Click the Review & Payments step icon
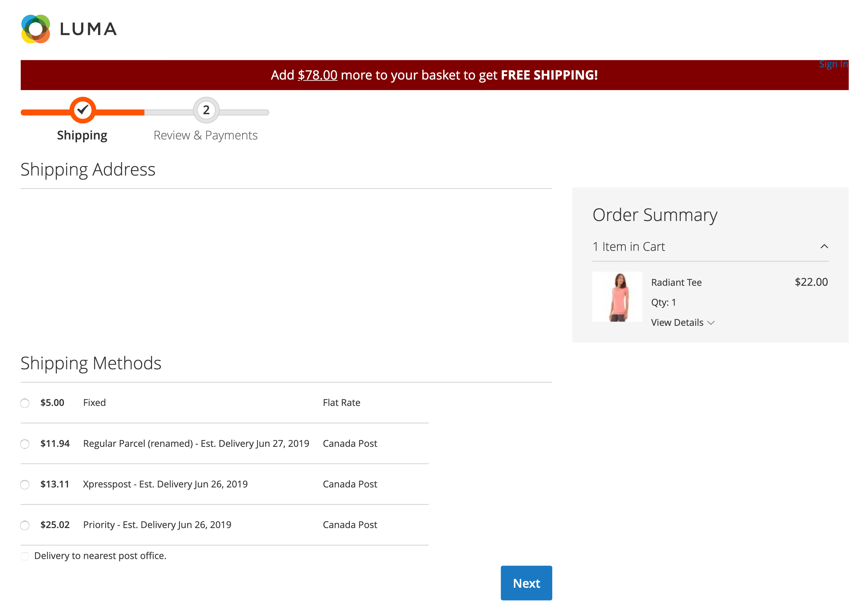 click(x=206, y=109)
